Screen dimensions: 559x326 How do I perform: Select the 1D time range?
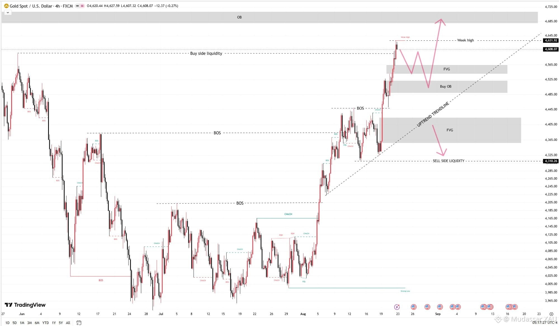point(7,323)
